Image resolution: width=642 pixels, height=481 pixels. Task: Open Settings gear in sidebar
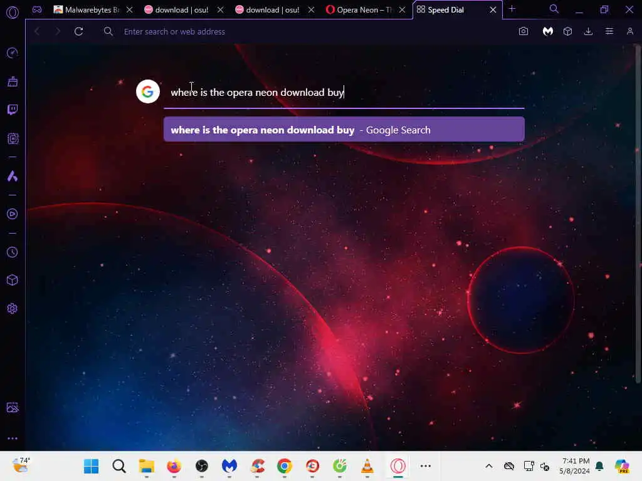click(x=13, y=308)
